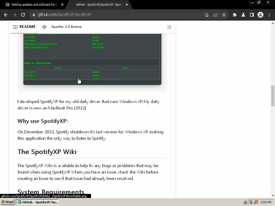Open the SpotifyXP screenshot image
Screen dimensions: 275x206
[92, 60]
